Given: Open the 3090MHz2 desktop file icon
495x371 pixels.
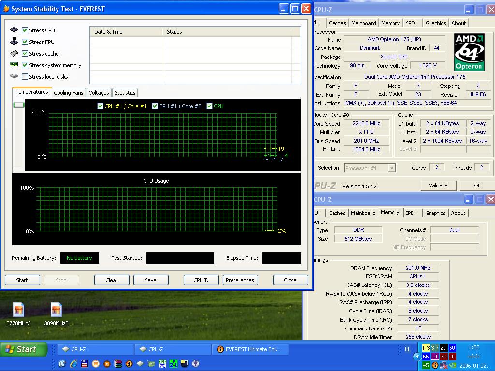Looking at the screenshot, I should [x=56, y=310].
